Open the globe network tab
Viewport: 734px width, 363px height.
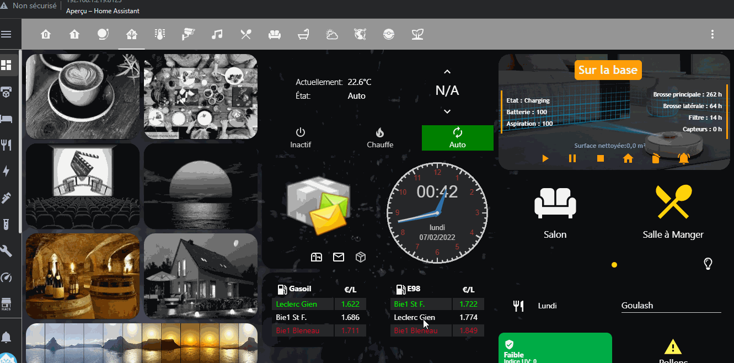point(360,35)
